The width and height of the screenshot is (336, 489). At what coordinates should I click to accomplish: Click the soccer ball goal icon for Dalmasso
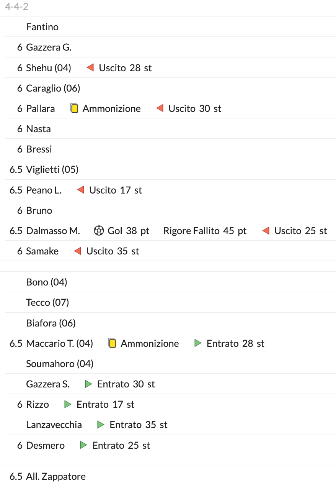click(x=99, y=231)
